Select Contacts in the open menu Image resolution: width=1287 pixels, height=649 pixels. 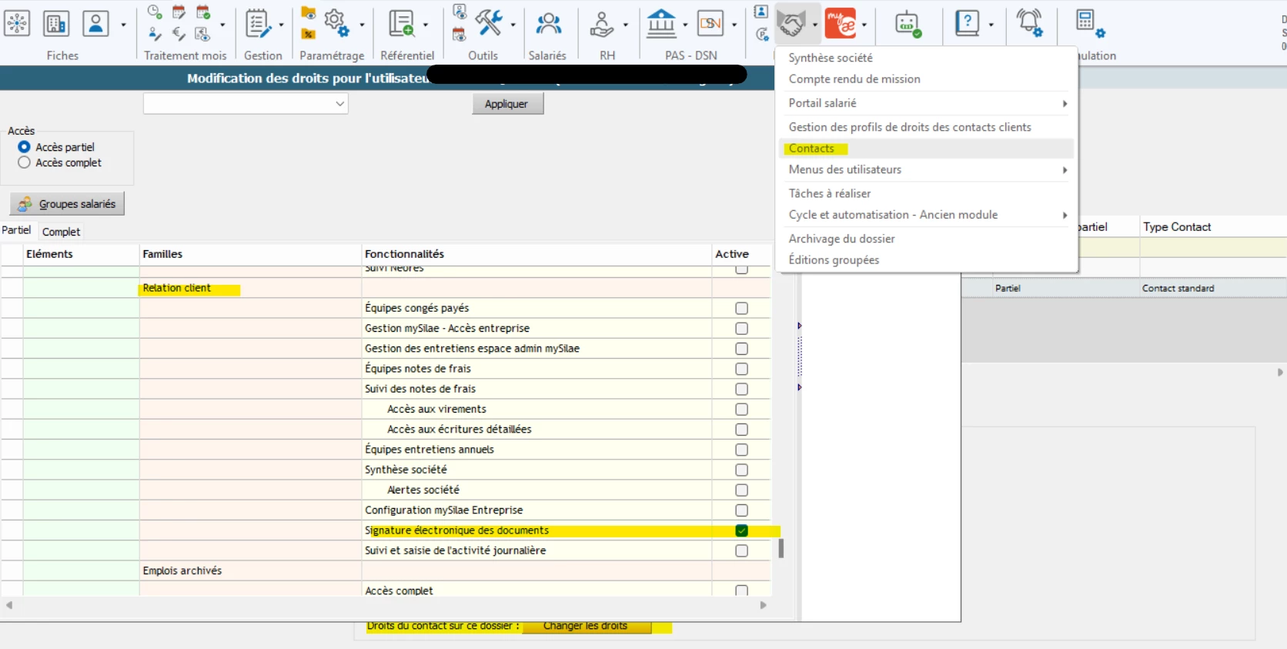click(x=811, y=149)
